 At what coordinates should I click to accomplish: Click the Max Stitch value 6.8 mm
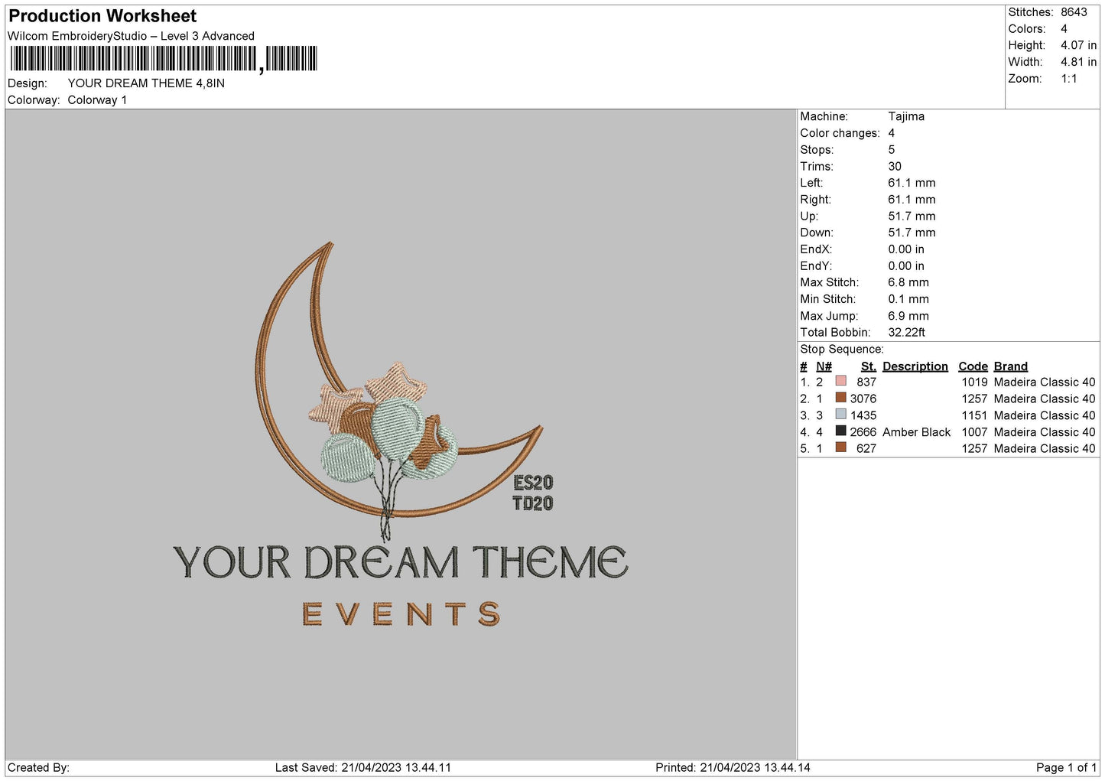pyautogui.click(x=908, y=282)
